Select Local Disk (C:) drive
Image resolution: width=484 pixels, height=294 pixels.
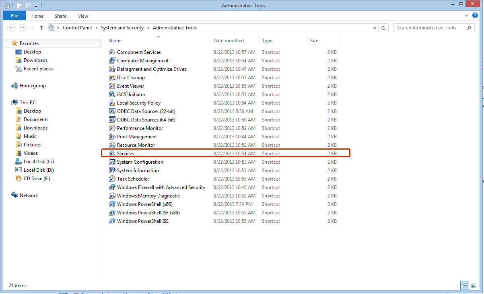pyautogui.click(x=39, y=162)
